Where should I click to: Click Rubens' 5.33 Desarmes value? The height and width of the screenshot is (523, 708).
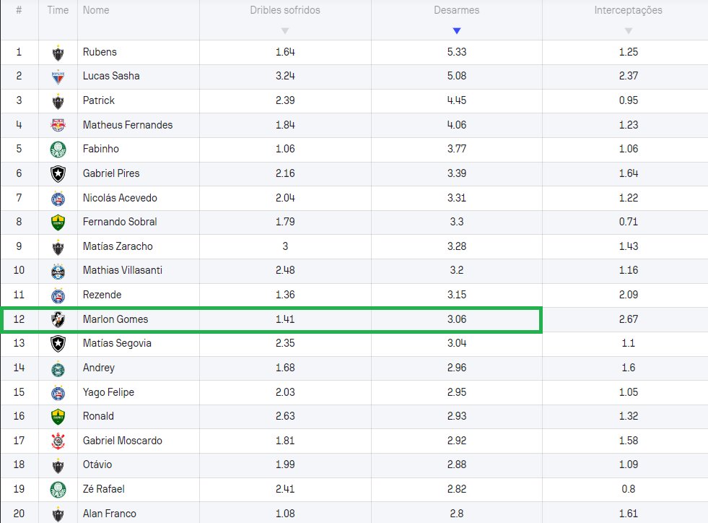[x=456, y=52]
